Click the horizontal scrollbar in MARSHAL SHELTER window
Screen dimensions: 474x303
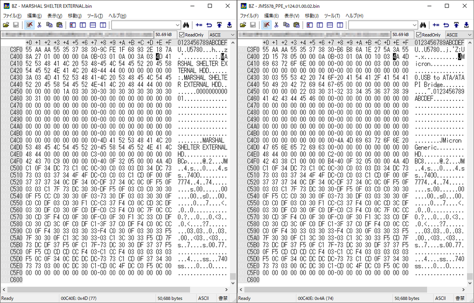99,290
